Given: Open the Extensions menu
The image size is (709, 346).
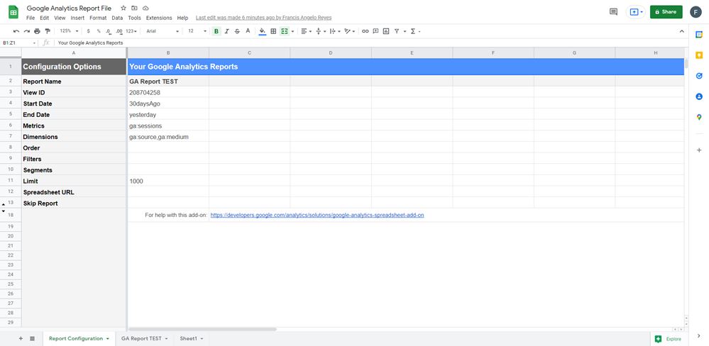Looking at the screenshot, I should pos(159,18).
